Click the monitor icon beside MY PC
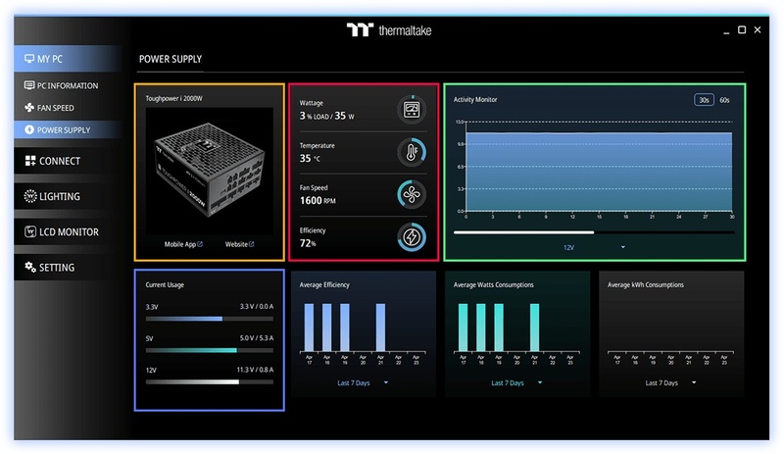The width and height of the screenshot is (784, 454). 29,59
